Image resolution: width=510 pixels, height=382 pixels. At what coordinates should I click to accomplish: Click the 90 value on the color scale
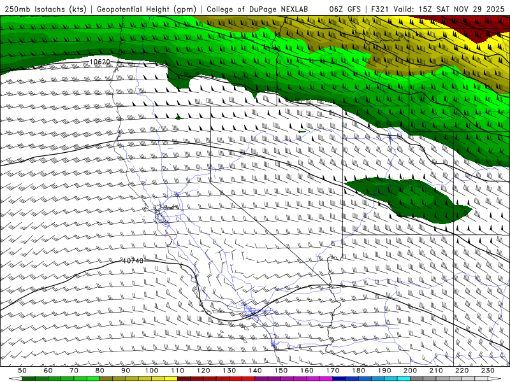[x=126, y=371]
